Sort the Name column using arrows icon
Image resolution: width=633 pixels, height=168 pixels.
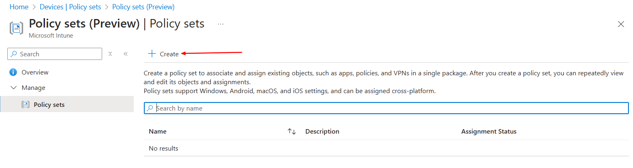[x=292, y=132]
